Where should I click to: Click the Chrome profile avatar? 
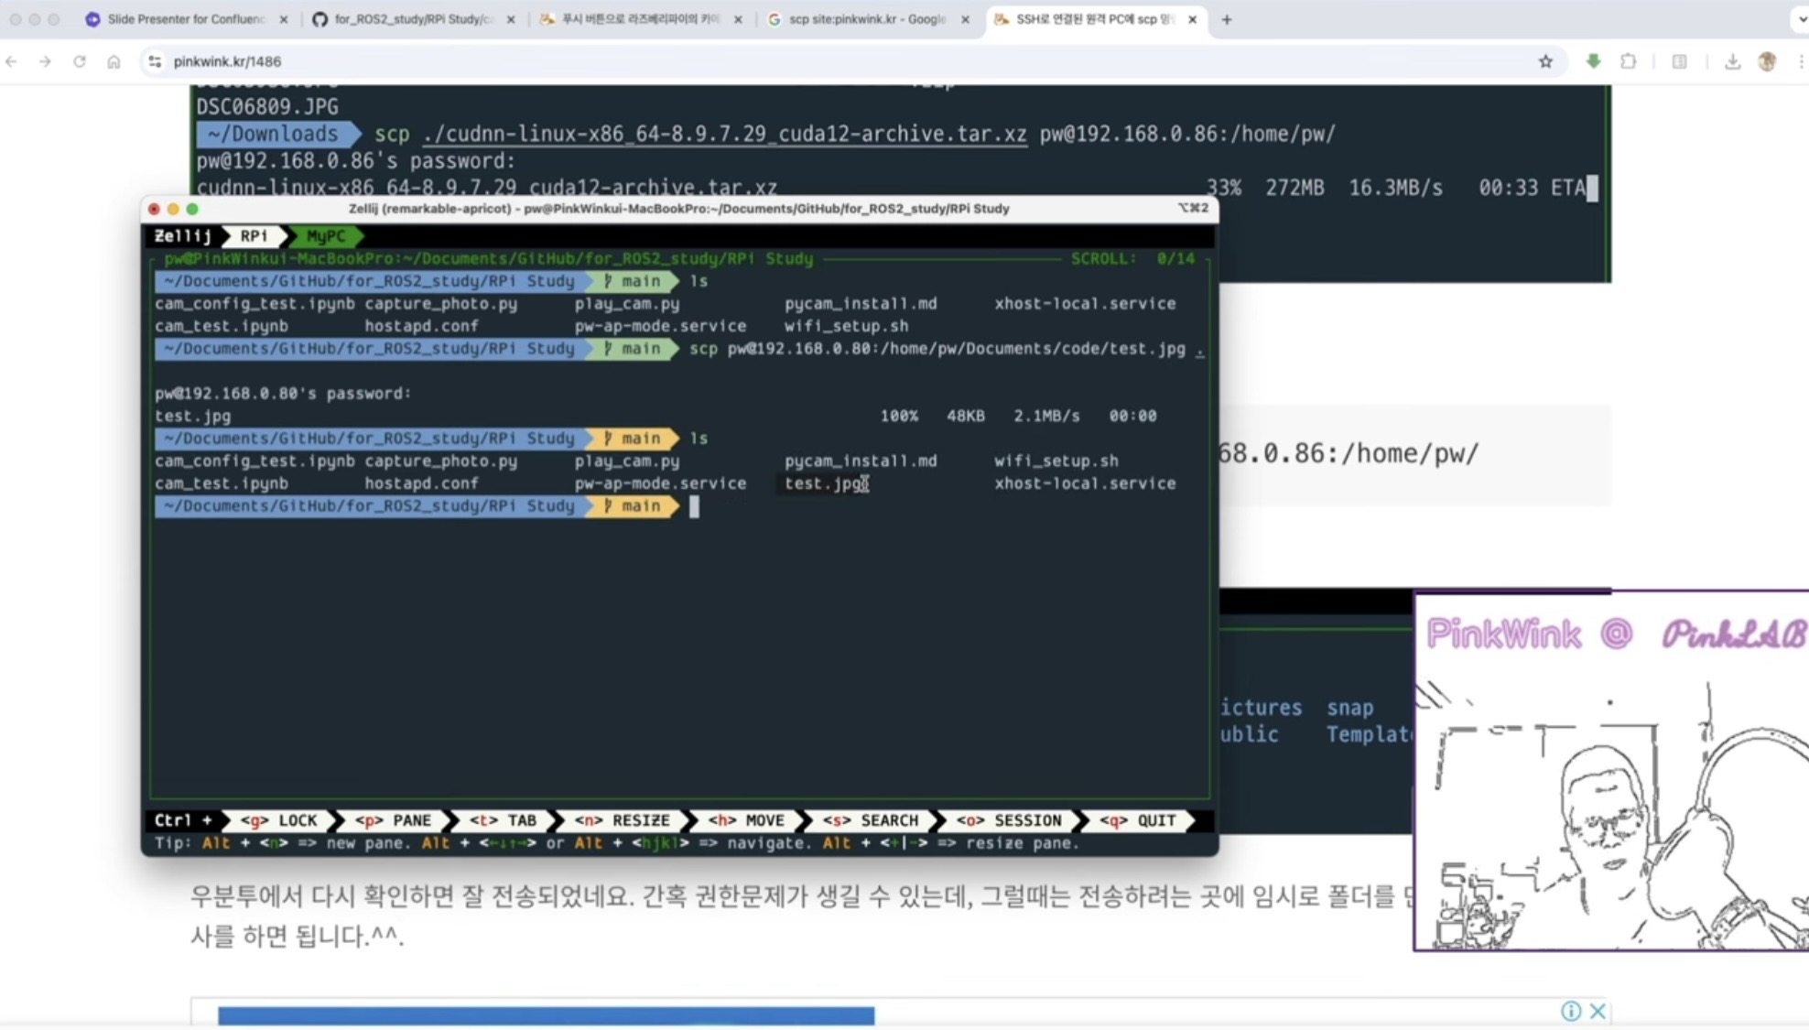tap(1767, 61)
